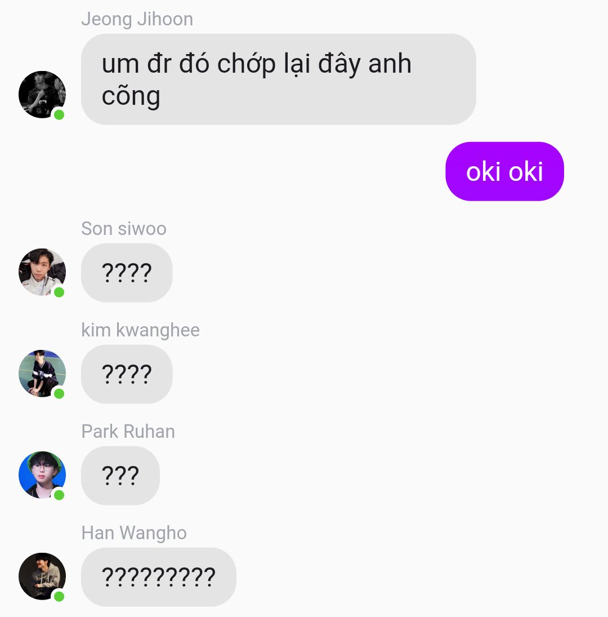Open Park Ruhan's avatar
The image size is (608, 617).
[42, 475]
